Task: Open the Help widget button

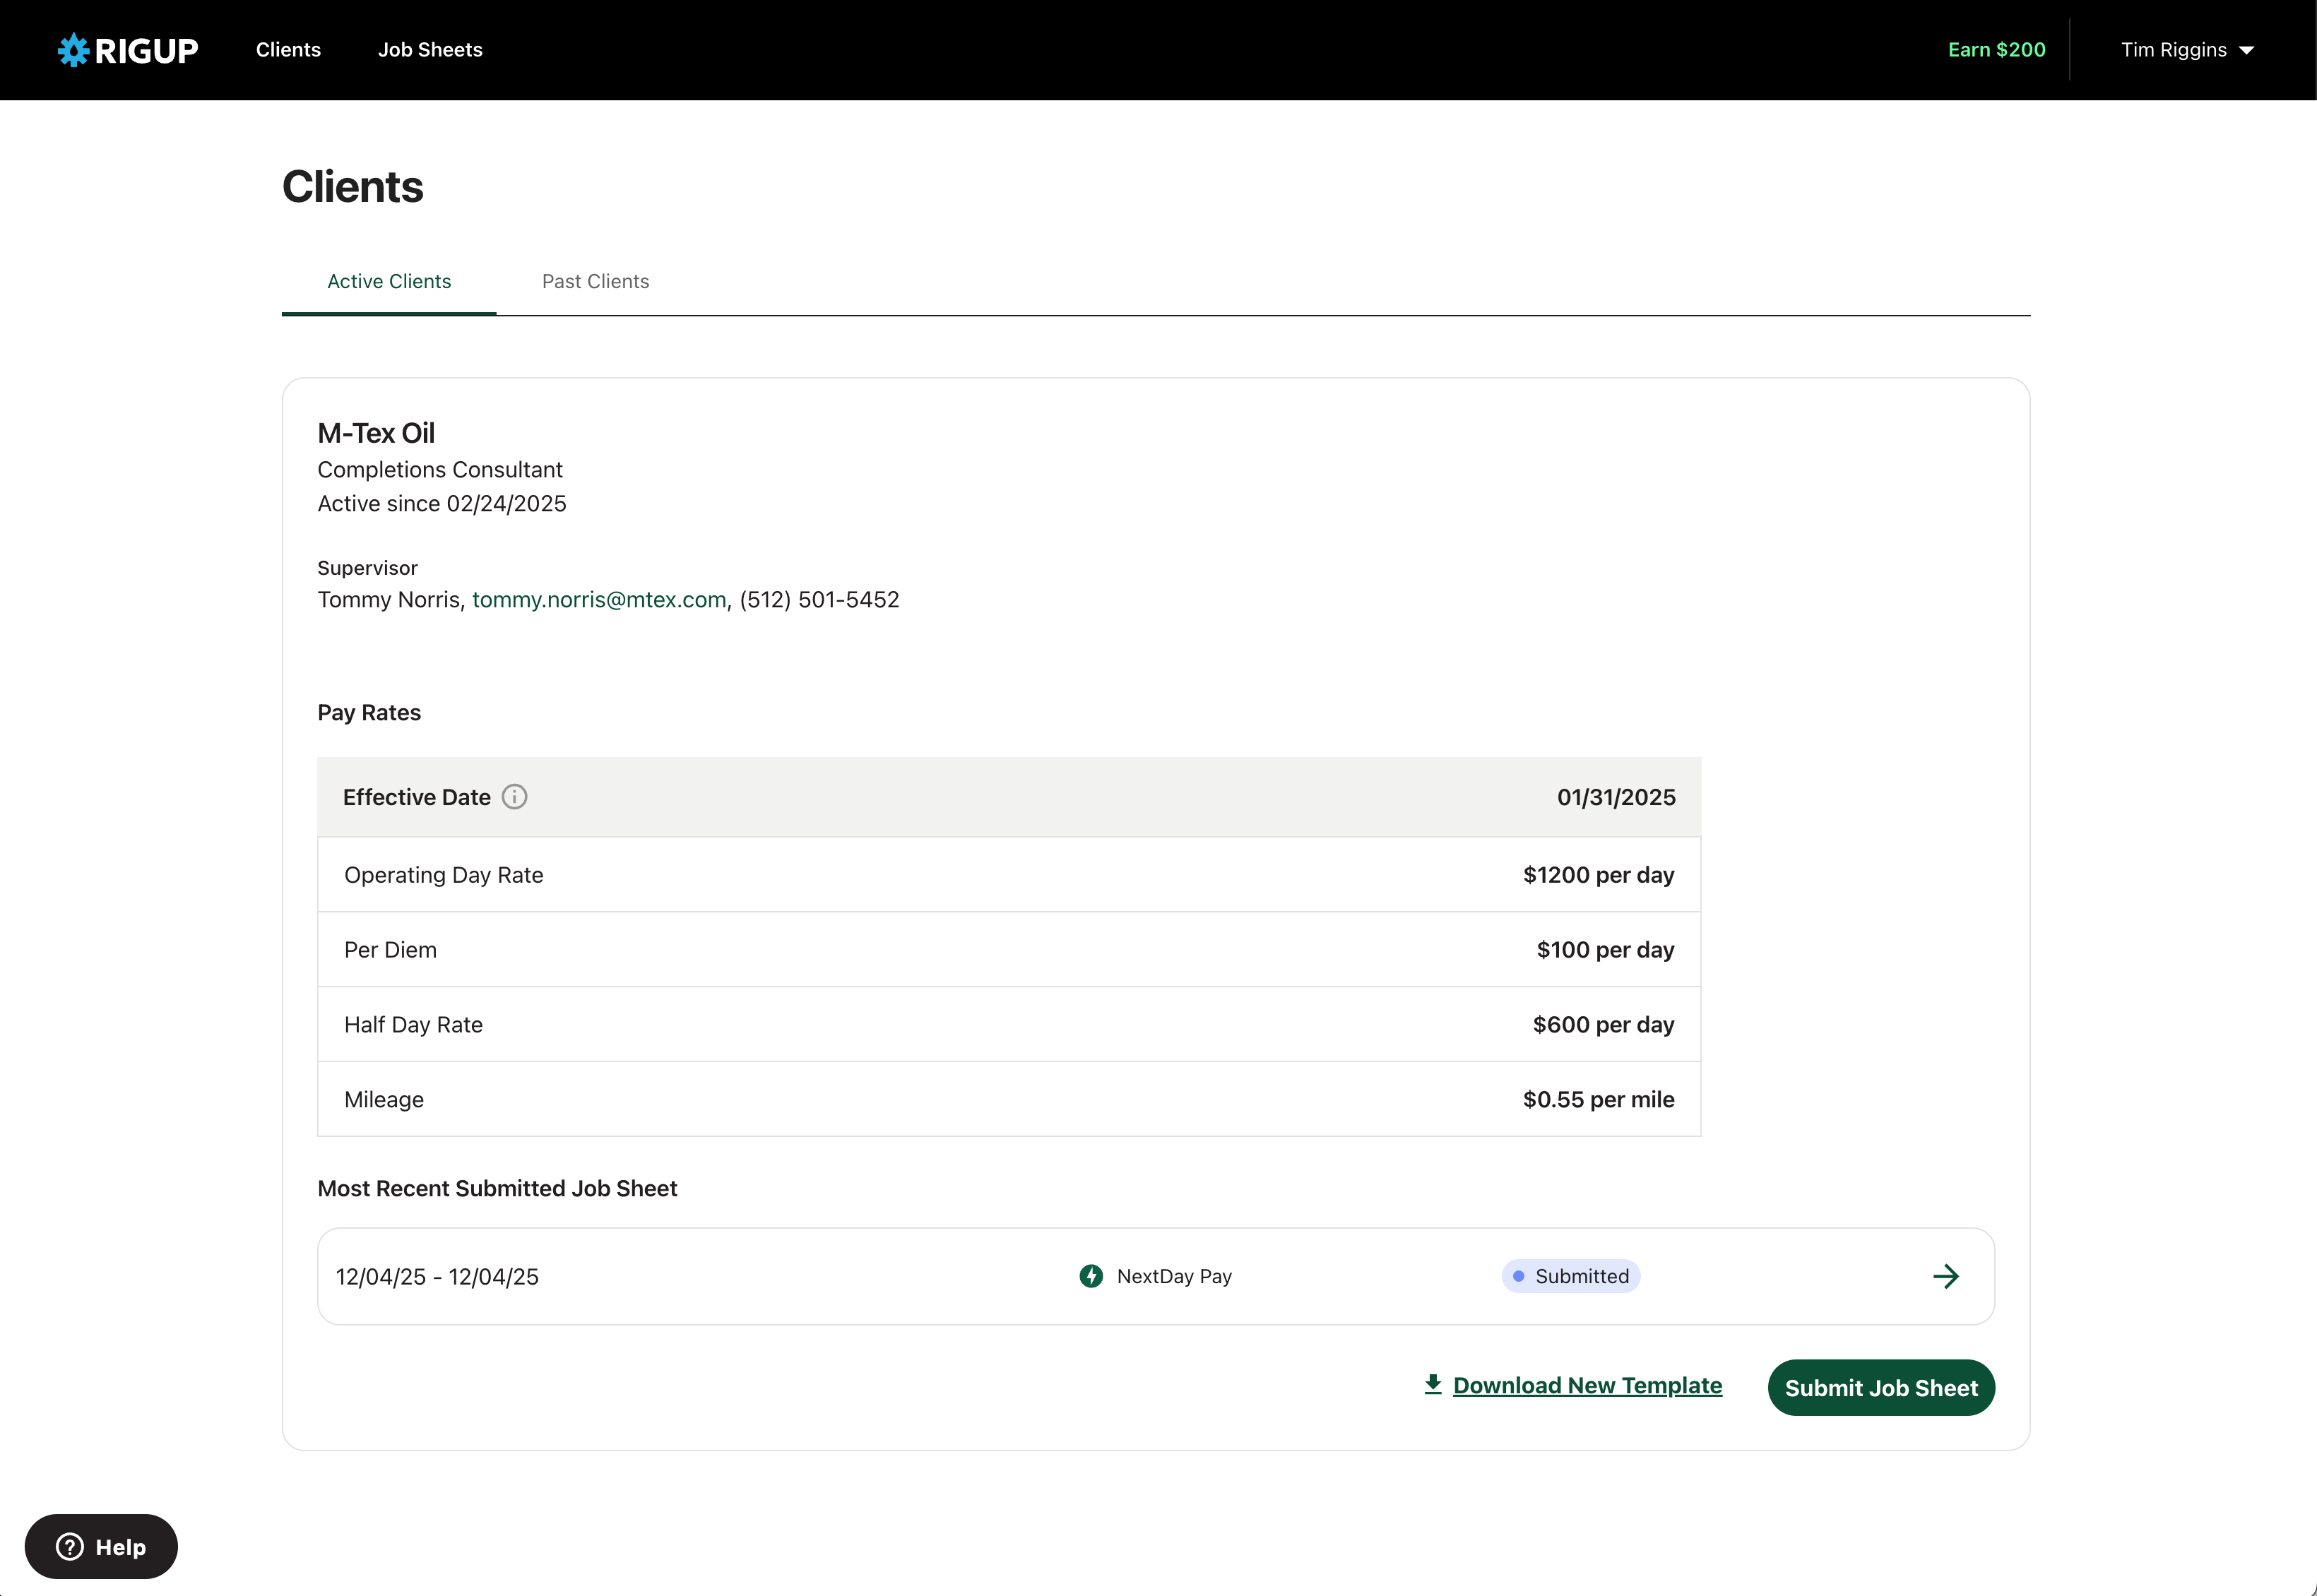Action: coord(101,1547)
